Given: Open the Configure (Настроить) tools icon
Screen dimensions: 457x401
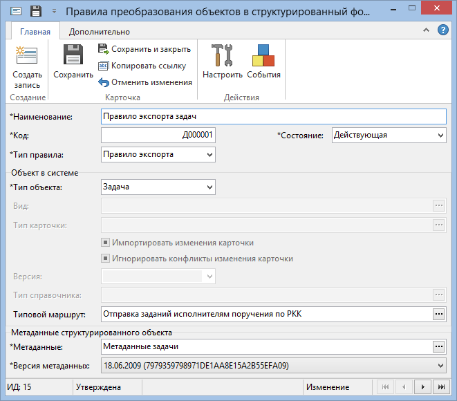Looking at the screenshot, I should tap(222, 57).
